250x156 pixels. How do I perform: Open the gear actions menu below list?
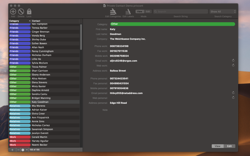pos(24,150)
